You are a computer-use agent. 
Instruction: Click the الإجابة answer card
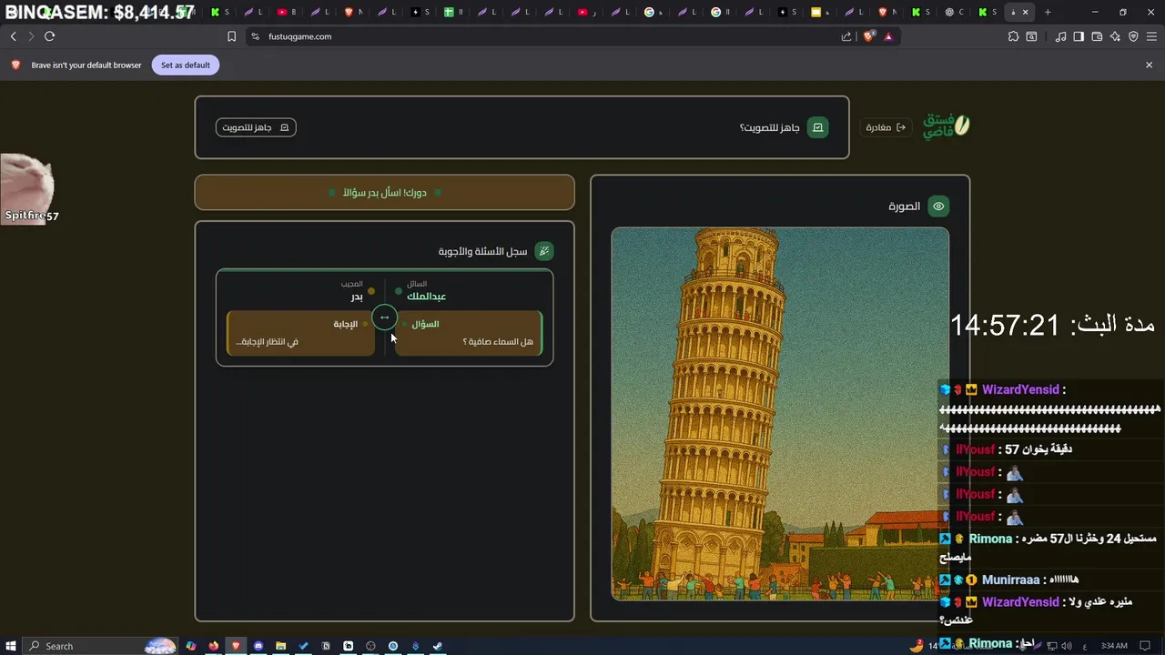click(300, 333)
